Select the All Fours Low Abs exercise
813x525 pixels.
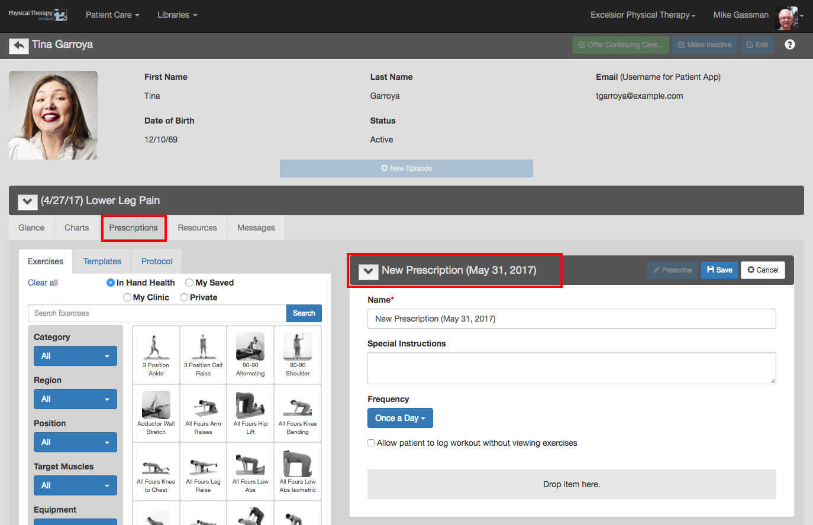pos(250,471)
